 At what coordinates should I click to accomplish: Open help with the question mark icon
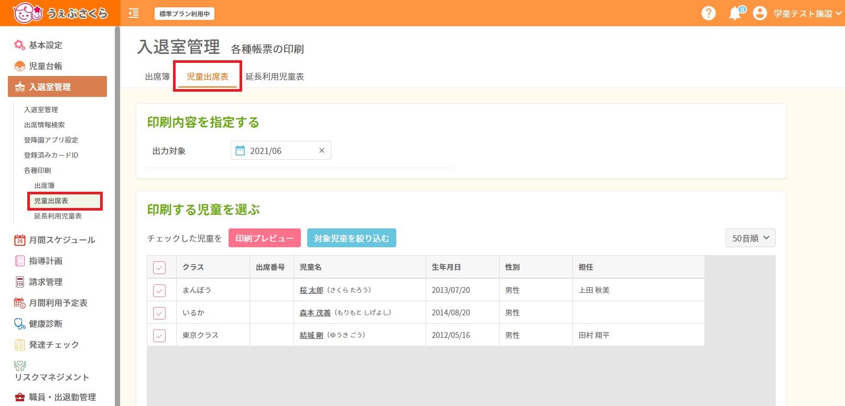[708, 13]
